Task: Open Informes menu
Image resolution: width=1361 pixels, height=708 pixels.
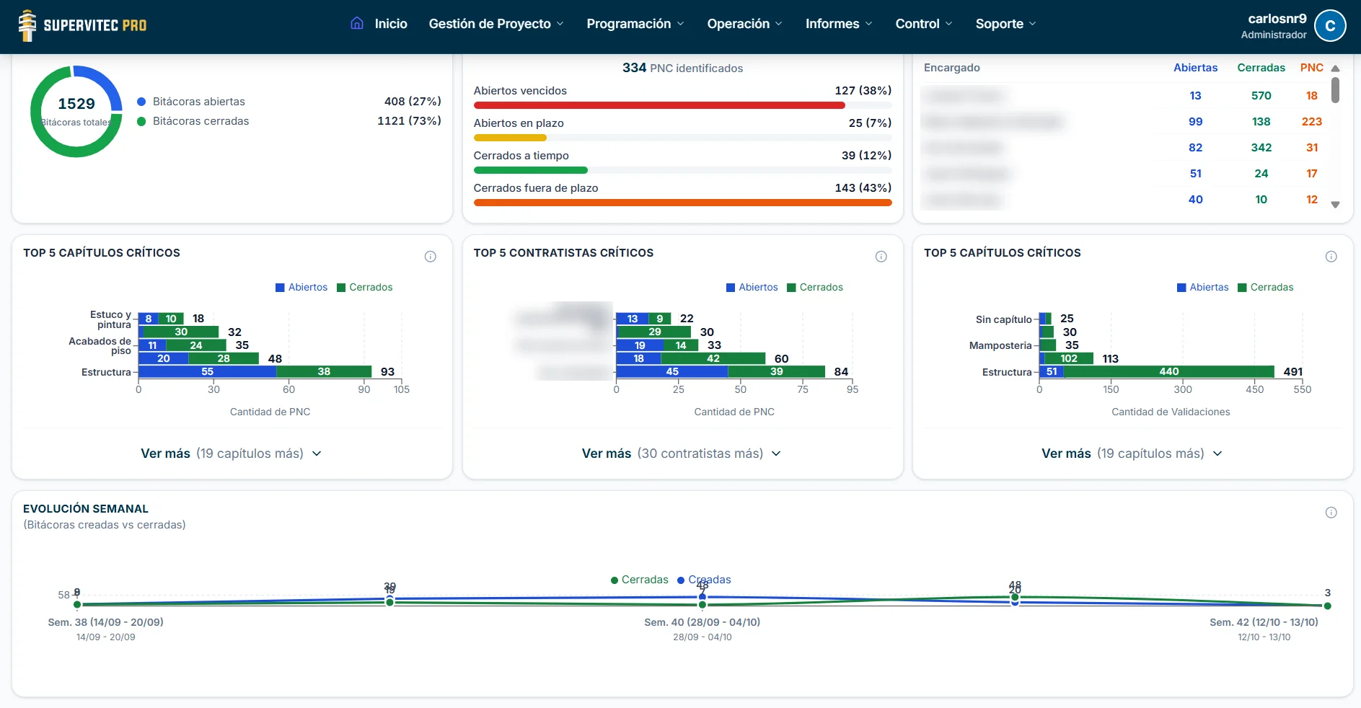Action: click(839, 24)
